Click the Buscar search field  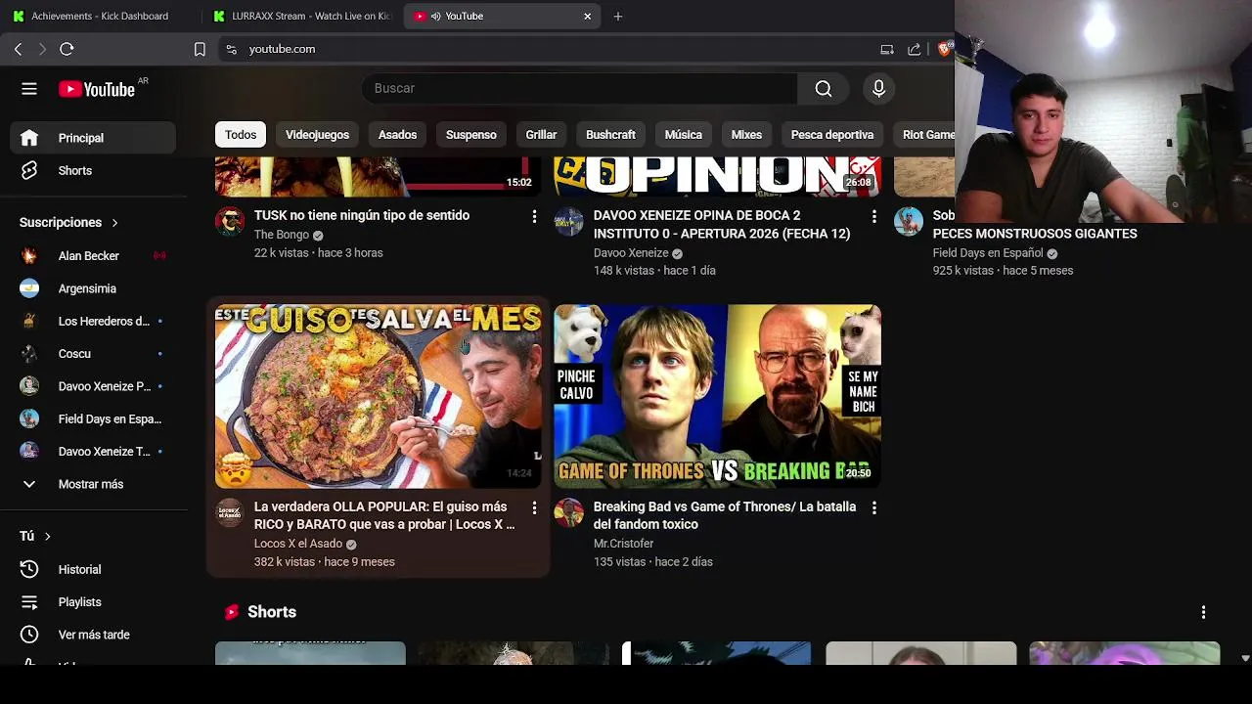(x=580, y=89)
